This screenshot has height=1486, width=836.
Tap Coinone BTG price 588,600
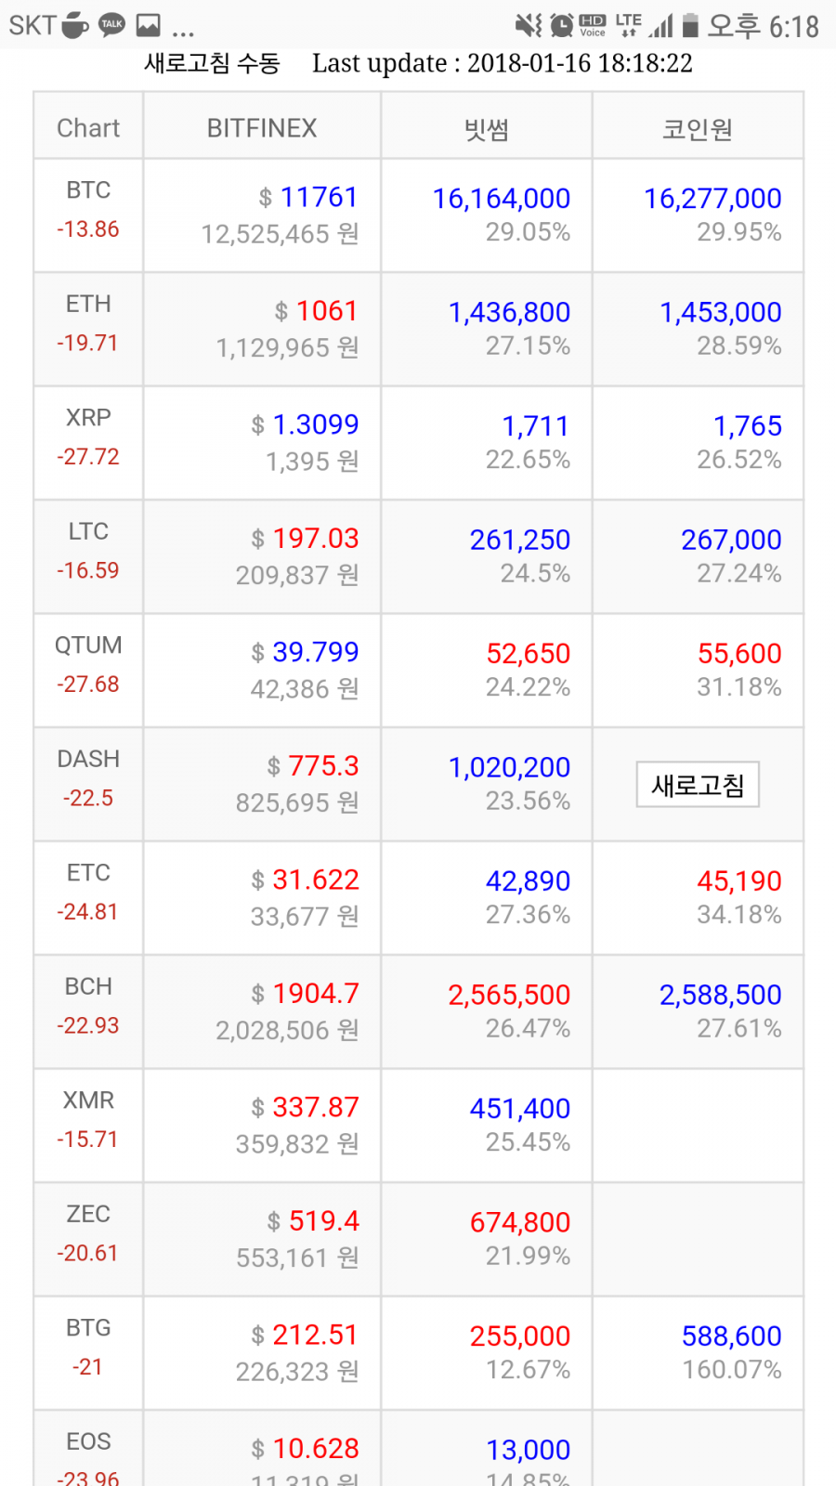click(732, 1336)
